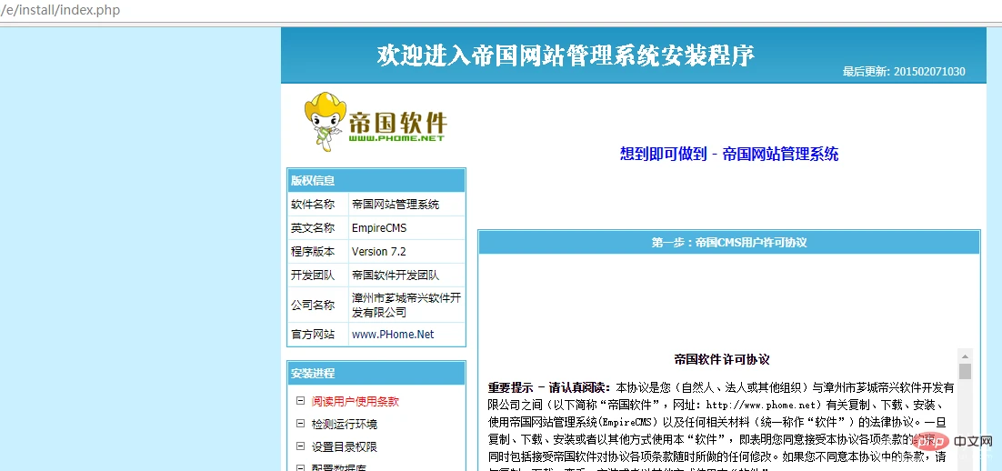Image resolution: width=1002 pixels, height=471 pixels.
Task: Click the 版权信息 panel header
Action: 376,180
